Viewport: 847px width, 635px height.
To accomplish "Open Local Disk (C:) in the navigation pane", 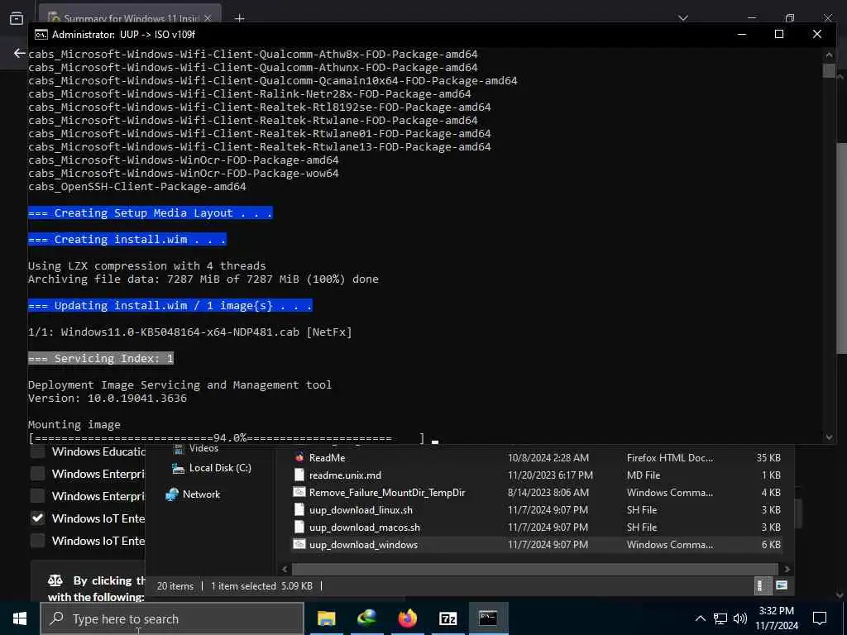I will [220, 468].
